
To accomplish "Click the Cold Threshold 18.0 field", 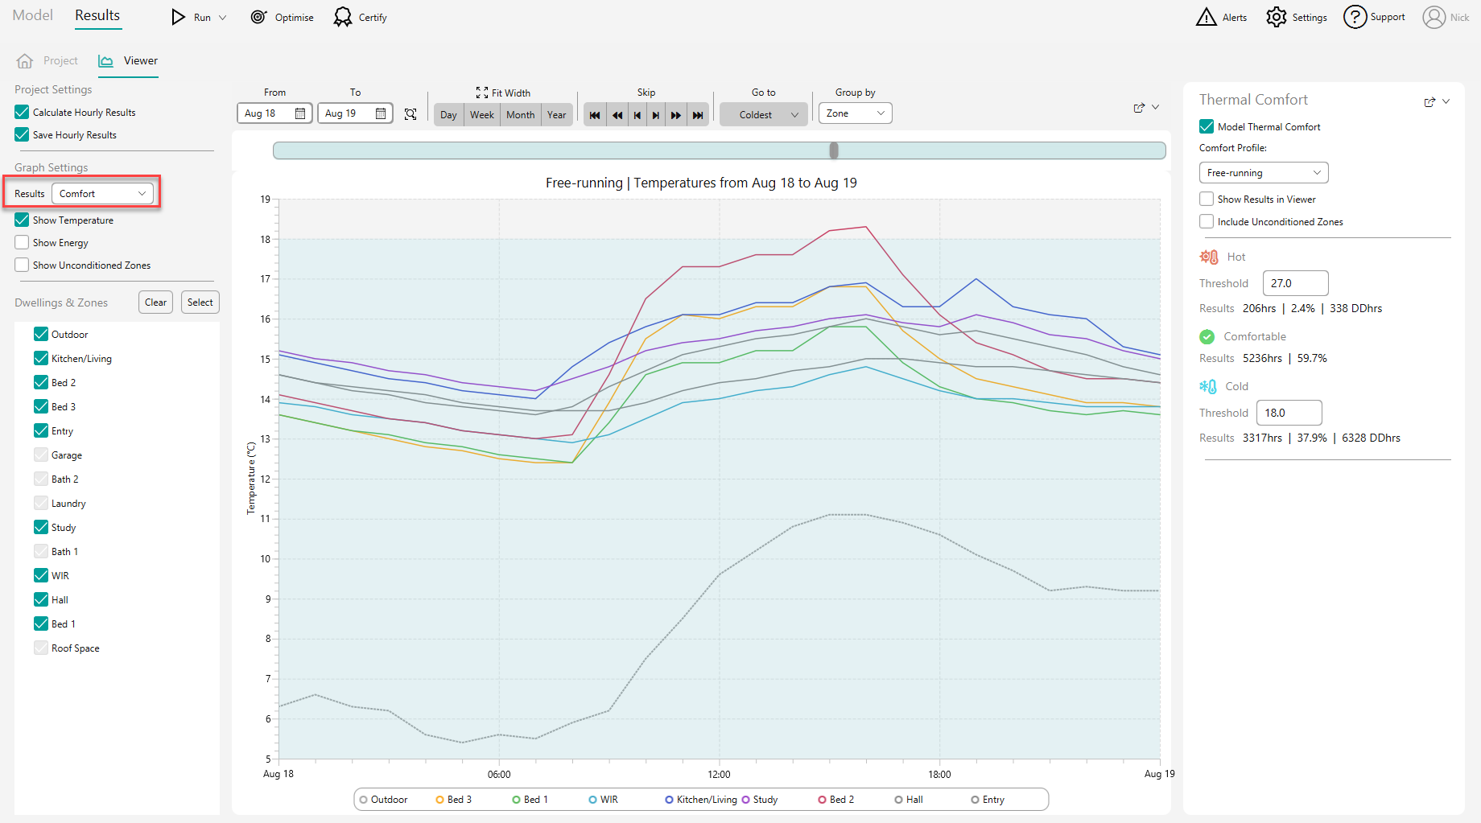I will pos(1289,413).
